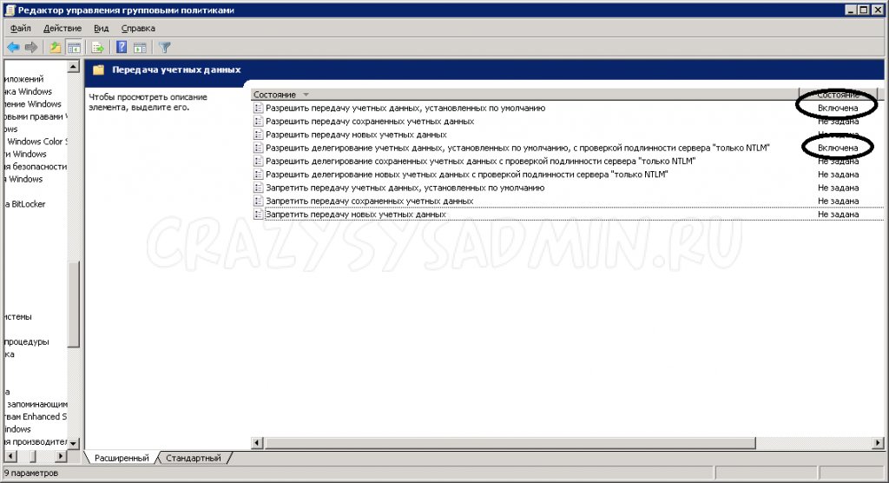Toggle the action pane show/hide icon
The height and width of the screenshot is (483, 889).
(140, 47)
